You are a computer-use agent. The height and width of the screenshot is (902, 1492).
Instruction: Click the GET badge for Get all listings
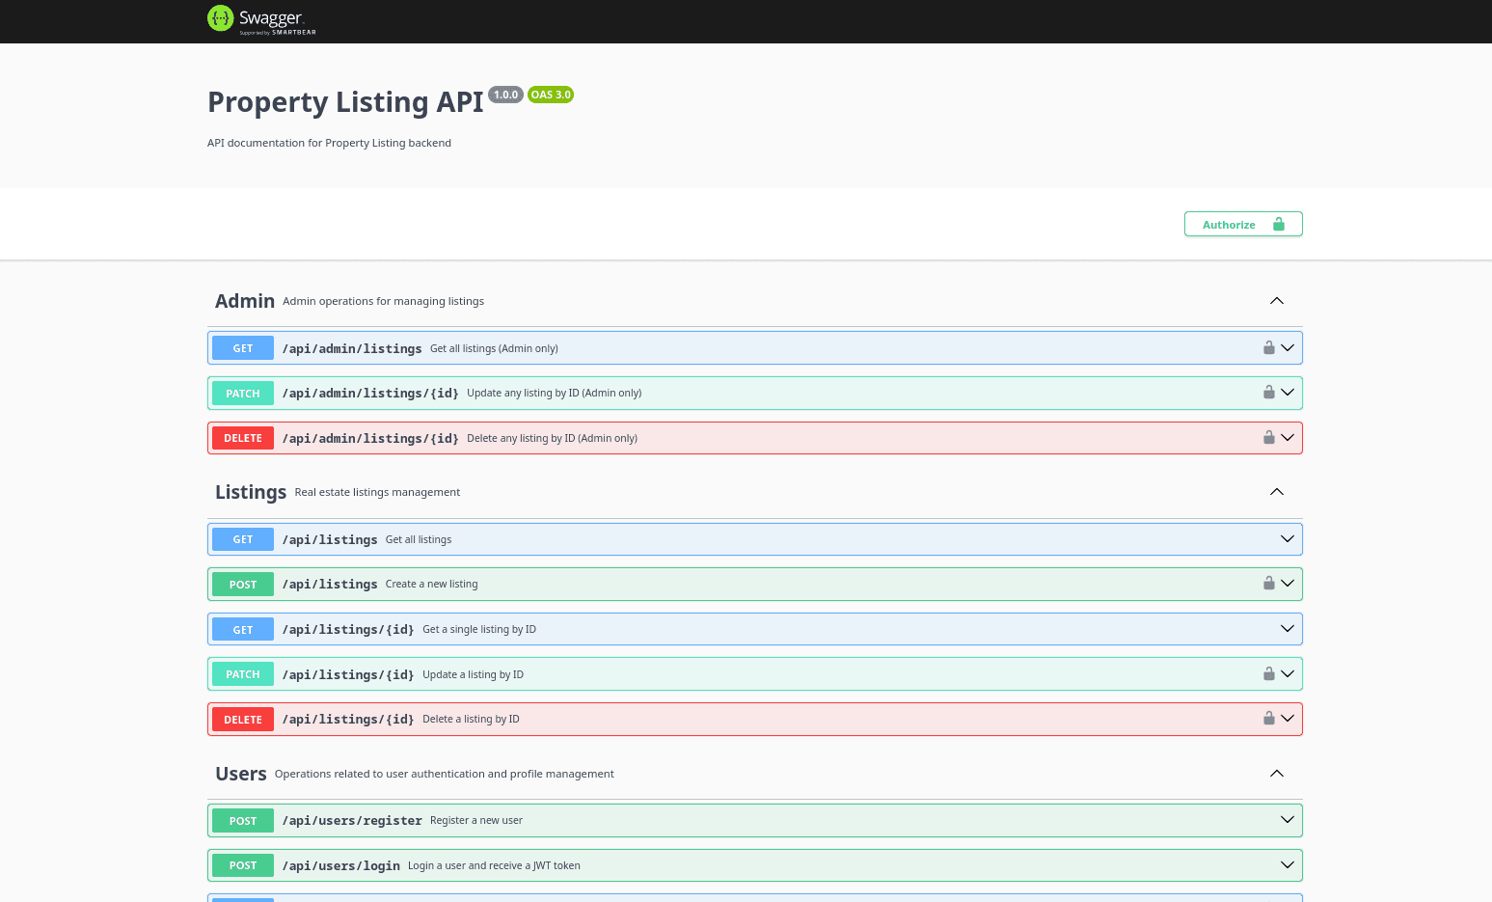243,539
